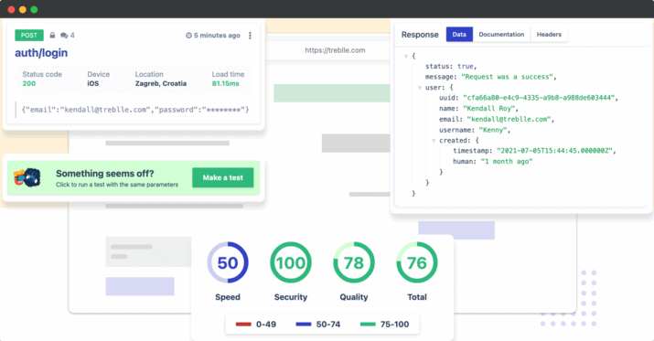Viewport: 654px width, 341px height.
Task: Open the auth/login endpoint link
Action: tap(41, 53)
